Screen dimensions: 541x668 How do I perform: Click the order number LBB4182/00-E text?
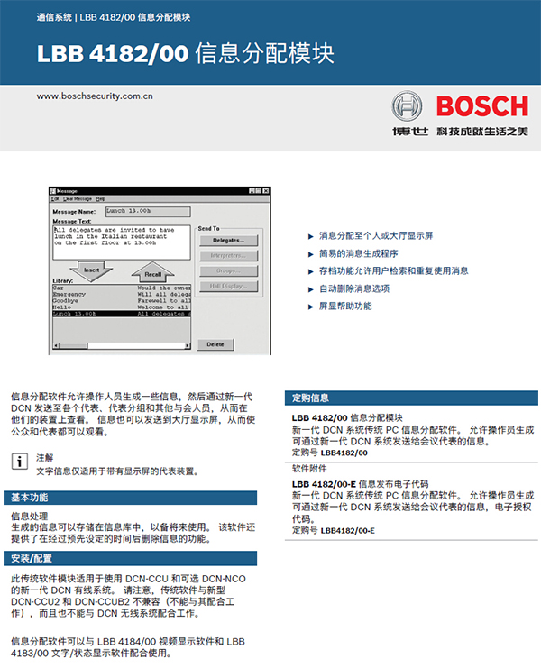(x=348, y=531)
